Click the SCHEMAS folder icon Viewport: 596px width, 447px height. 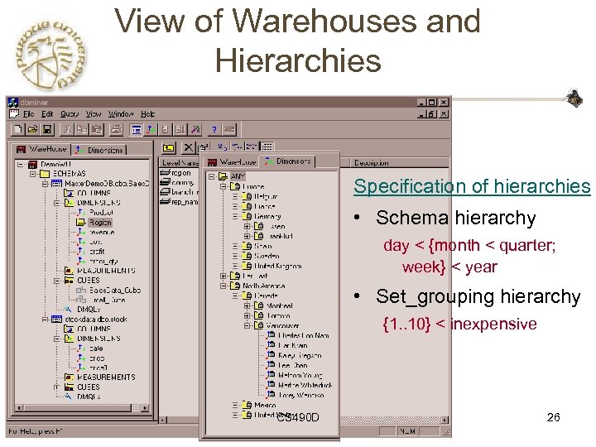(46, 174)
